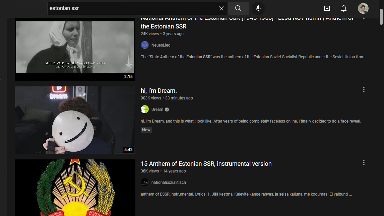Visit the nationalsozialitisch channel name link
The image size is (384, 216).
(169, 183)
